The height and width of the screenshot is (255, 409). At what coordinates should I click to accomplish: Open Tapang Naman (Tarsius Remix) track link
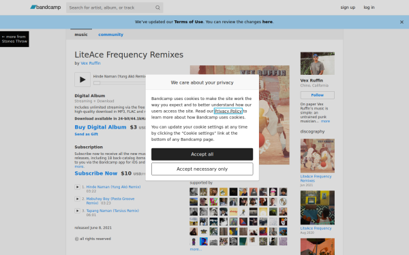[x=112, y=211]
